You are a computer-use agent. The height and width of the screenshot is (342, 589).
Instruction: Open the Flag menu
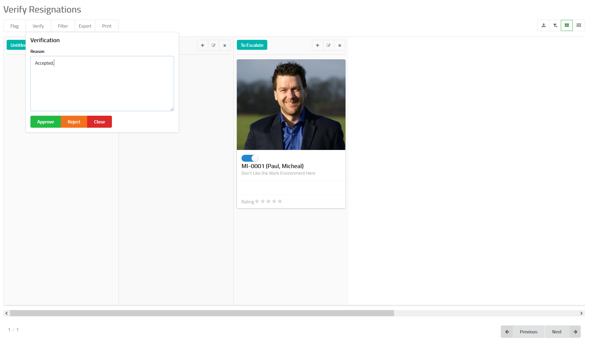(x=15, y=26)
